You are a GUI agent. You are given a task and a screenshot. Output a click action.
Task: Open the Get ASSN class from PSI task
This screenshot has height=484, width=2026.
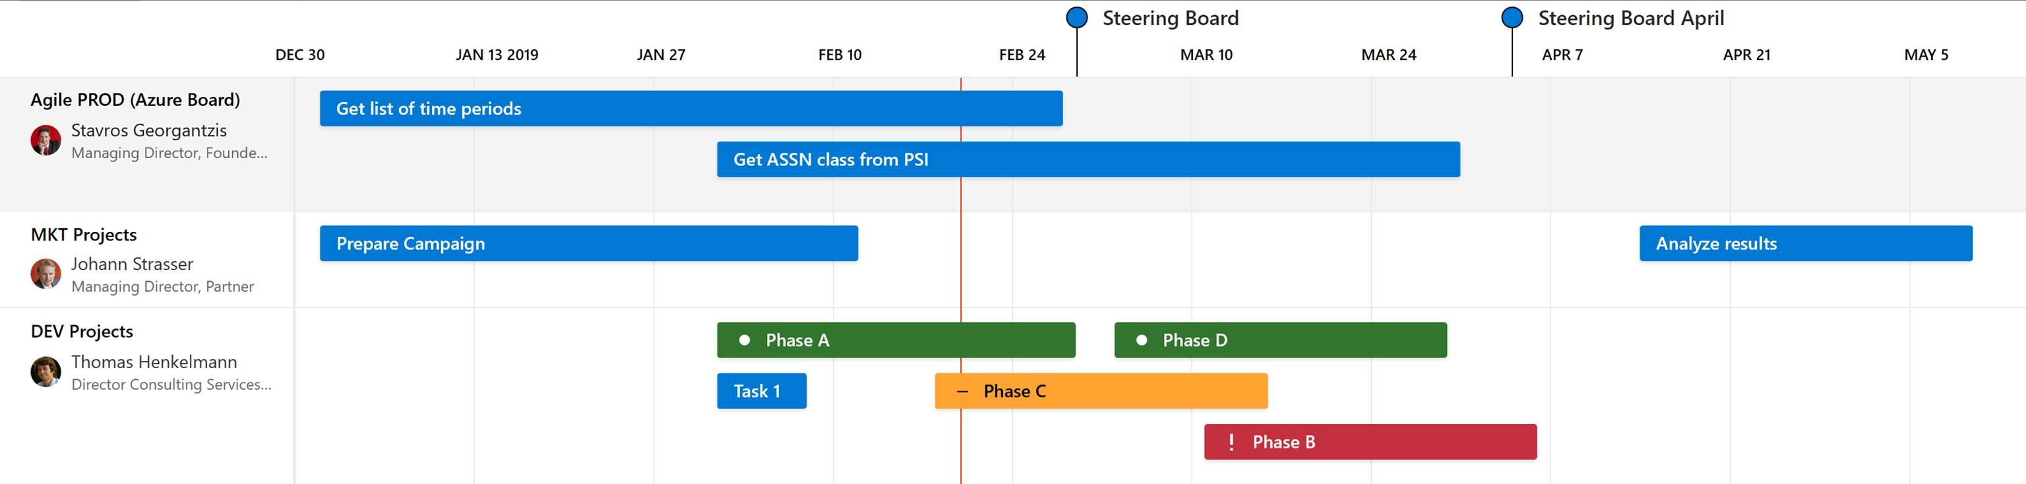pos(1088,159)
